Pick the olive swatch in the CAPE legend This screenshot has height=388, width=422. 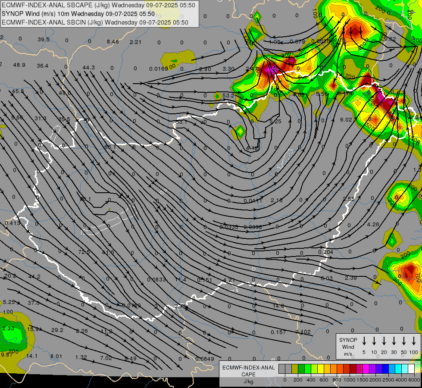295,369
